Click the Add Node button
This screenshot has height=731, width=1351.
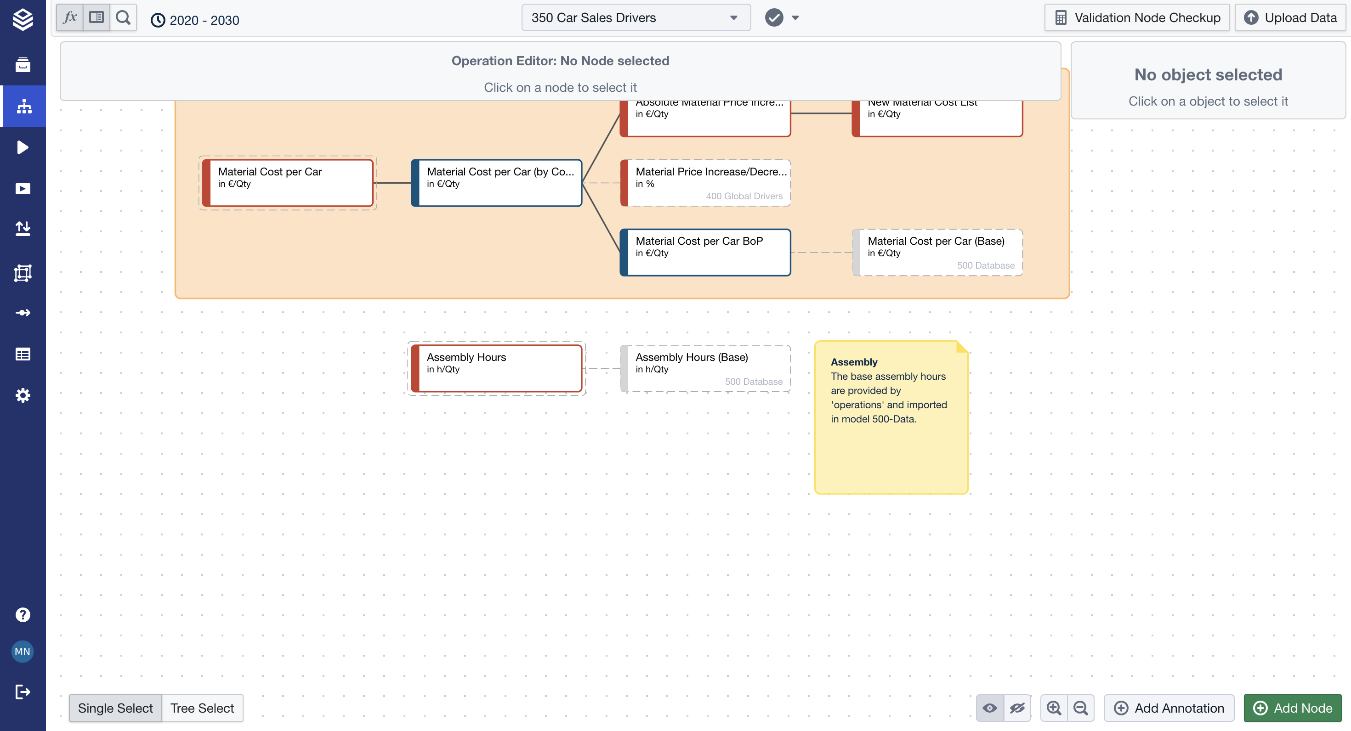click(1292, 708)
